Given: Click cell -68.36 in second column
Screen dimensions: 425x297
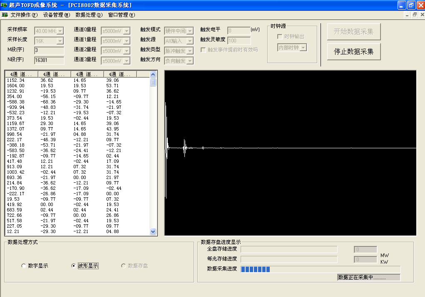Looking at the screenshot, I should (x=48, y=102).
